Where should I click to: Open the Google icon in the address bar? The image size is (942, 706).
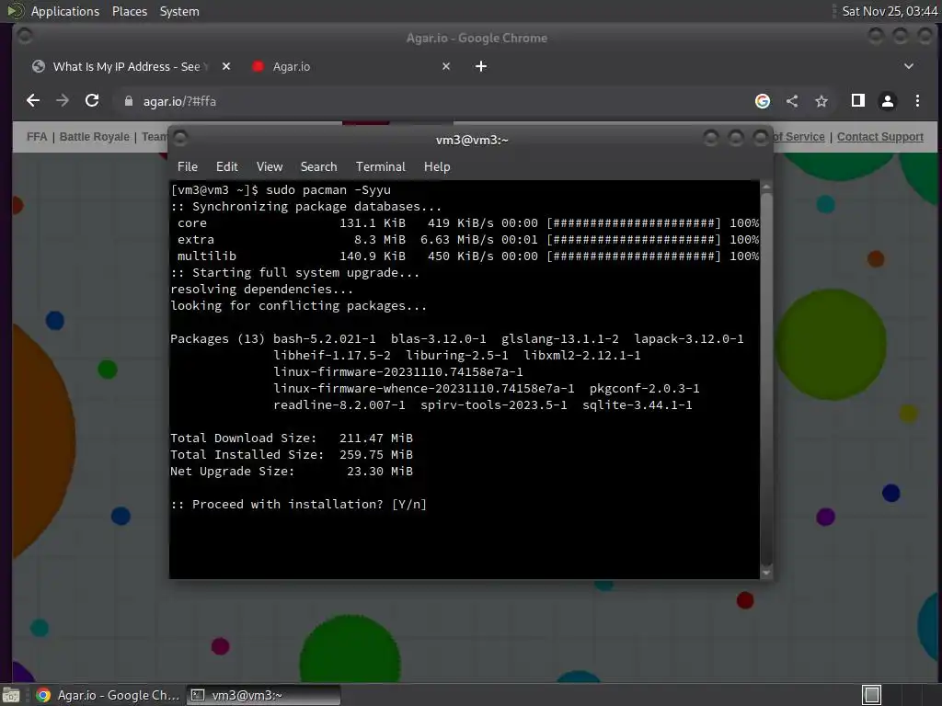(x=763, y=101)
